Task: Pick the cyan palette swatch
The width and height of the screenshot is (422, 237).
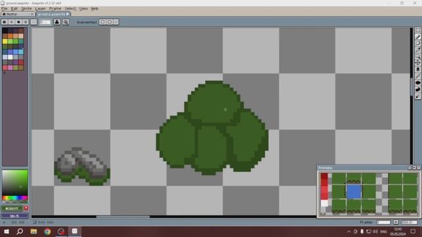Action: 20,52
